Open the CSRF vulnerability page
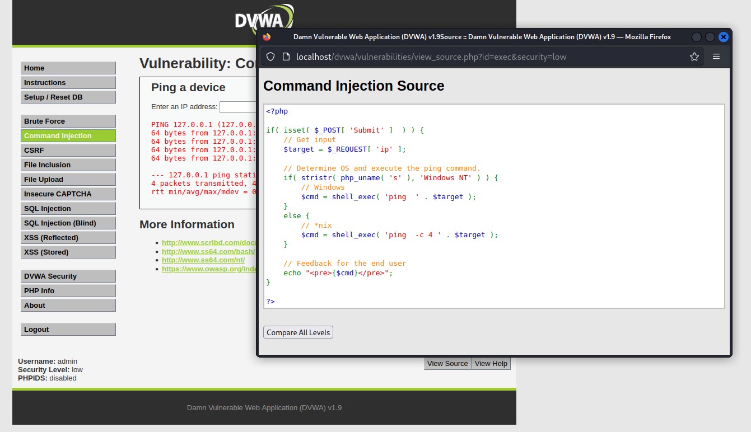The height and width of the screenshot is (432, 751). pos(68,151)
